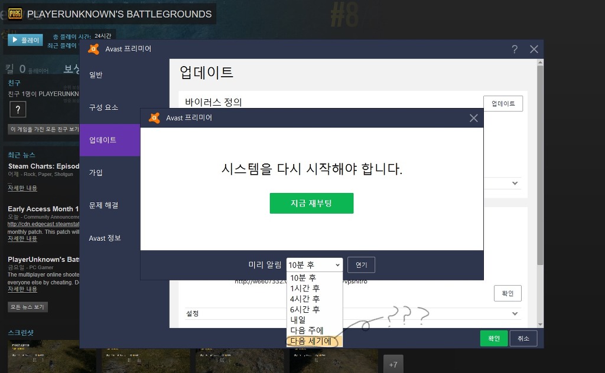Open the help question mark in Avast settings
Screen dimensions: 605x373
515,50
